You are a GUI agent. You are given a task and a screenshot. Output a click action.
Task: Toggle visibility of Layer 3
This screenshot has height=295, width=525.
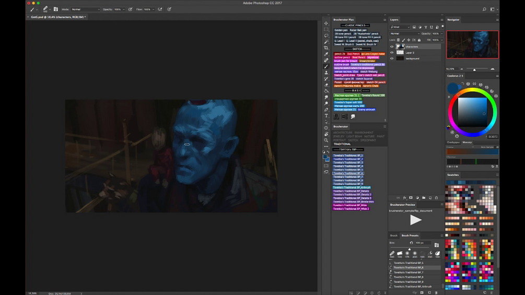(x=392, y=53)
